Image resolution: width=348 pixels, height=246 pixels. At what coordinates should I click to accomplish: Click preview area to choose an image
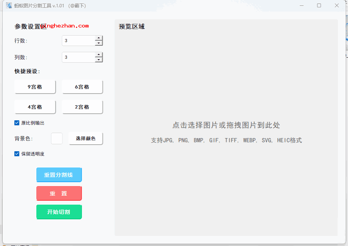[226, 125]
